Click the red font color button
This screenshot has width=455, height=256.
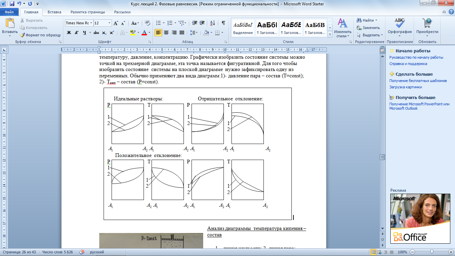[x=144, y=33]
